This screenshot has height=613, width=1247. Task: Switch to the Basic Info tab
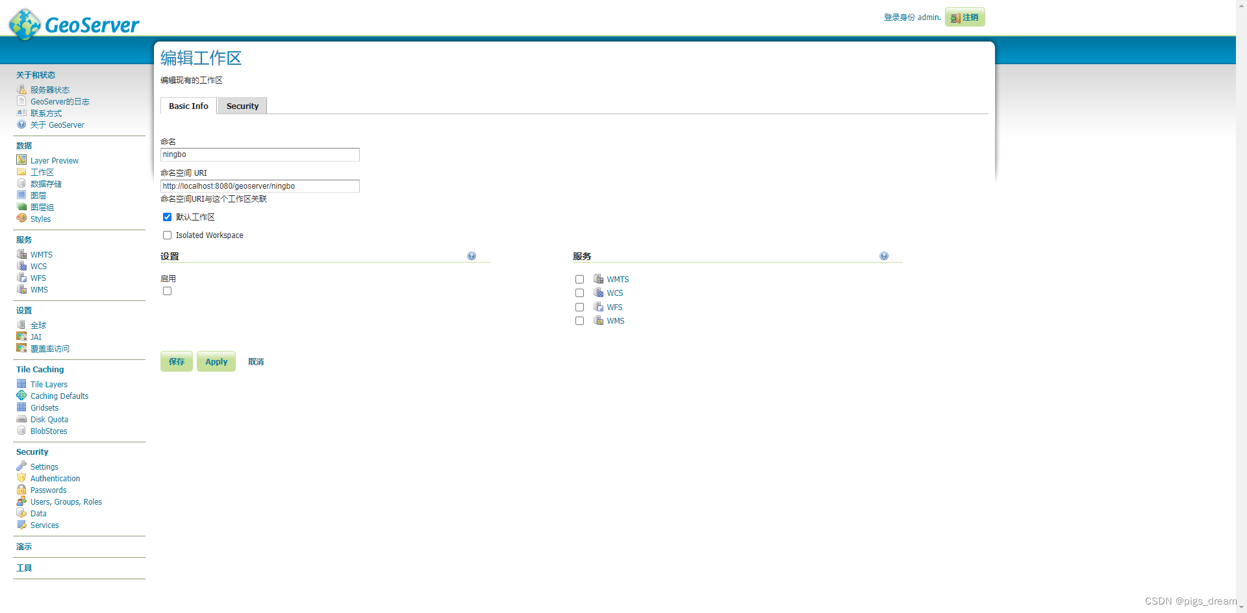click(188, 106)
